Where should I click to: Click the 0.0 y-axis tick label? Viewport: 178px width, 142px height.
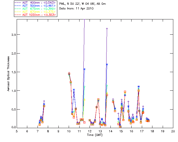(x=12, y=128)
